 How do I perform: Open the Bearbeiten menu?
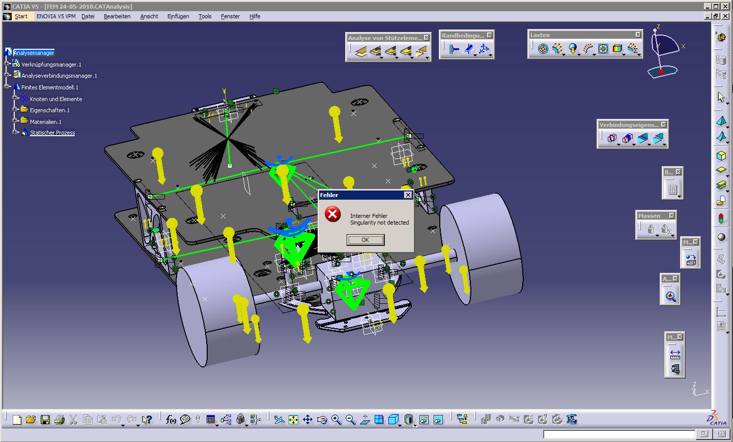click(117, 16)
